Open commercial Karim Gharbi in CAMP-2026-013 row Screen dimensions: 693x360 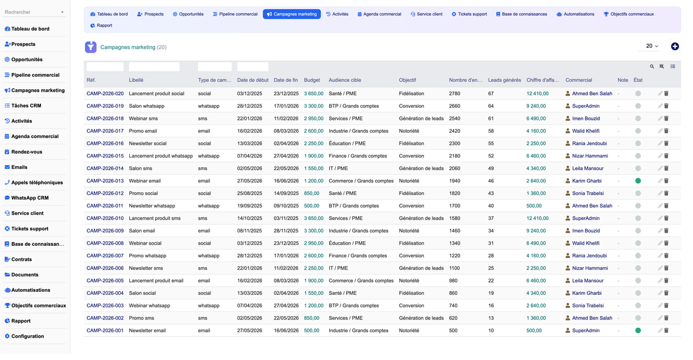pyautogui.click(x=587, y=181)
